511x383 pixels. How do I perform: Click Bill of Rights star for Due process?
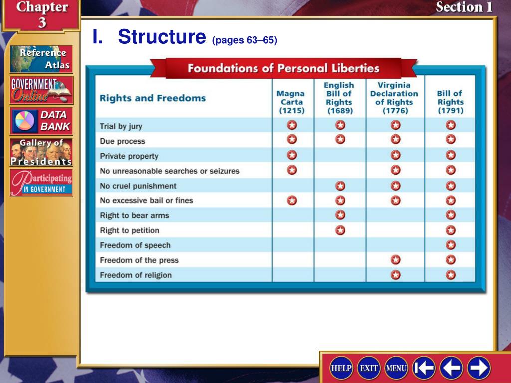pos(451,139)
